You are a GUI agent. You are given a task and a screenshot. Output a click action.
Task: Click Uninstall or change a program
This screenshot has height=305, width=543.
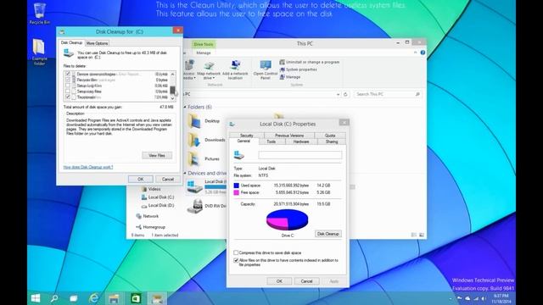(309, 62)
